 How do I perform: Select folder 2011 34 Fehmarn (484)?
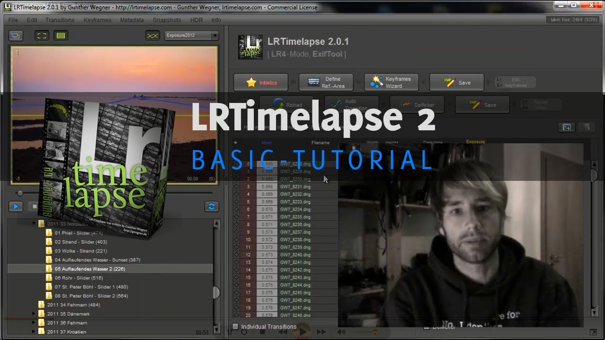(x=73, y=305)
